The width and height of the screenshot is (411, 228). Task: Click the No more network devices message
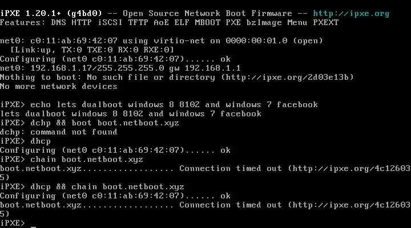[x=59, y=86]
